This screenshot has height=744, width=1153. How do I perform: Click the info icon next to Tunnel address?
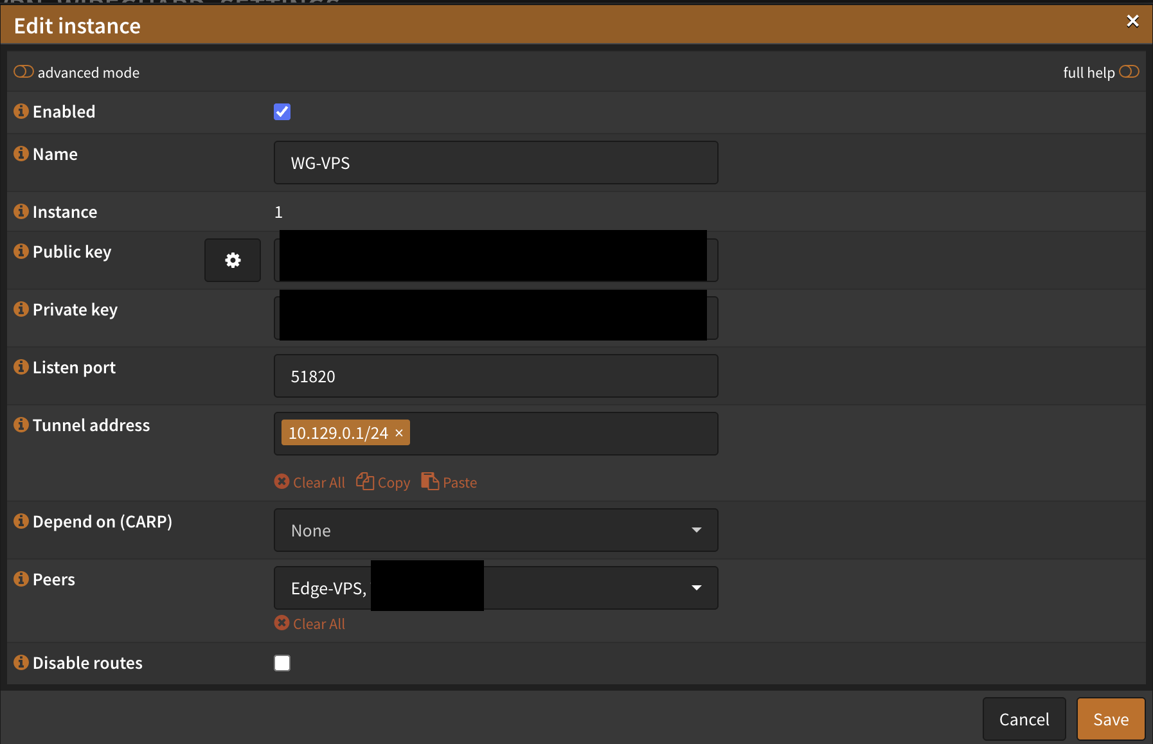[x=21, y=425]
